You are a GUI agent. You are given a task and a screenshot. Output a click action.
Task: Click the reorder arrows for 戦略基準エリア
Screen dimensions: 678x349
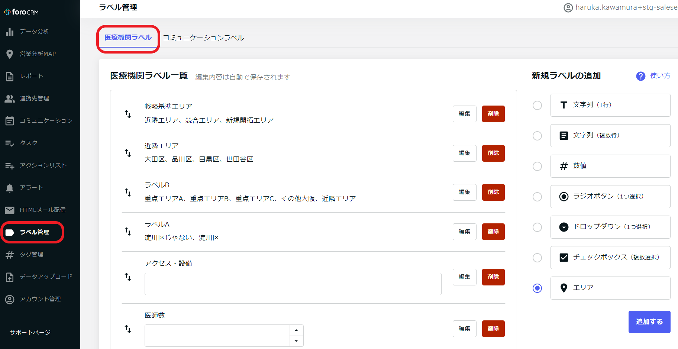click(128, 114)
